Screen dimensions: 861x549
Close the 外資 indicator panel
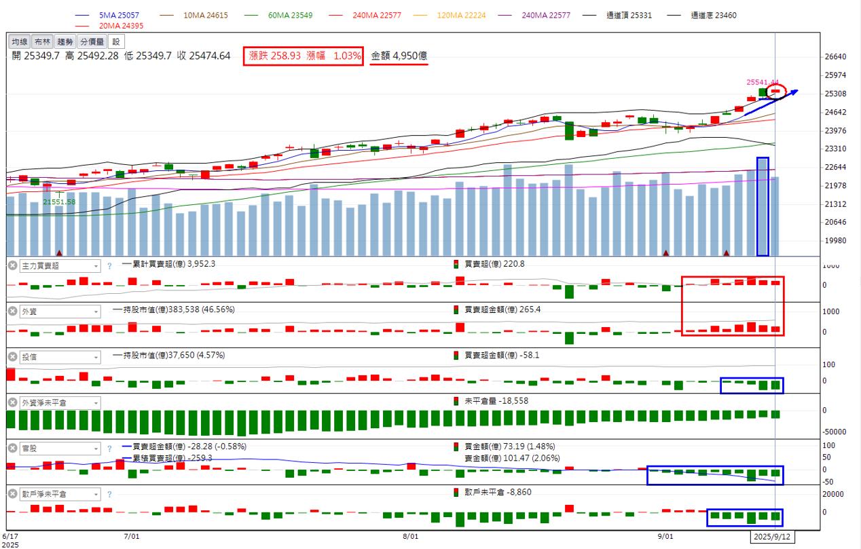pos(12,311)
